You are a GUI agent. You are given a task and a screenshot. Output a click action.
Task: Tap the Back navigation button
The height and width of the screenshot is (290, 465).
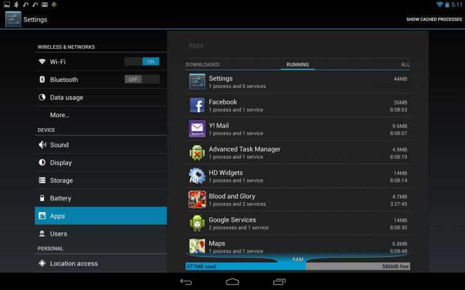point(186,281)
